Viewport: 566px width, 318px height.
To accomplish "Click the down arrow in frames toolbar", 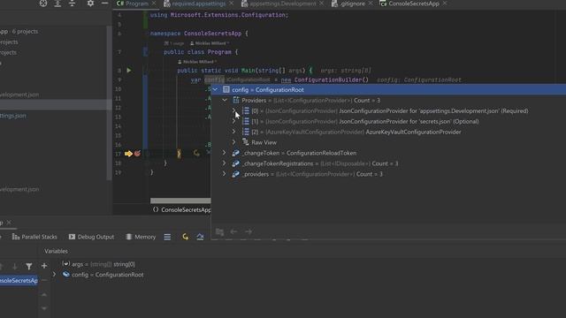I will coord(14,267).
